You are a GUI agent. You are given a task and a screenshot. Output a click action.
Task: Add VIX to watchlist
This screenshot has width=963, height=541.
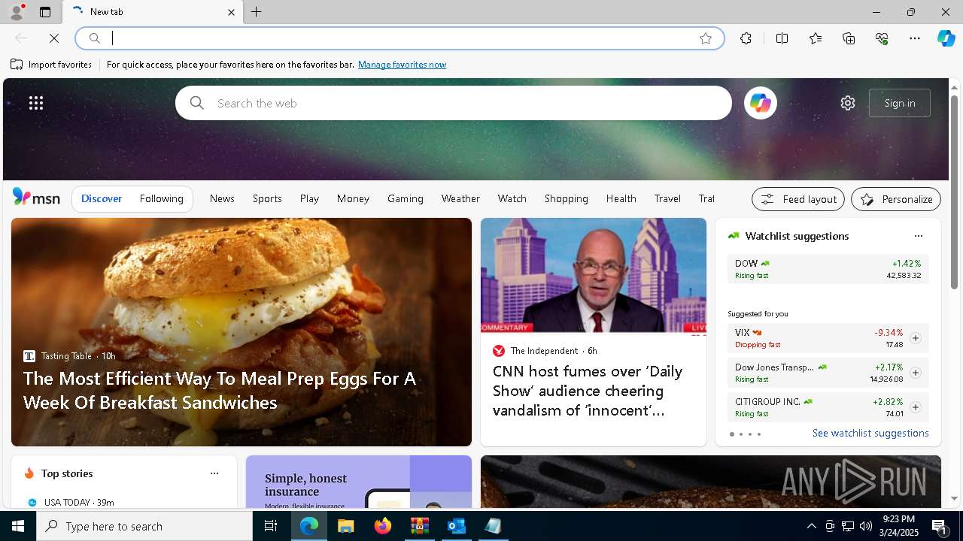click(x=915, y=338)
